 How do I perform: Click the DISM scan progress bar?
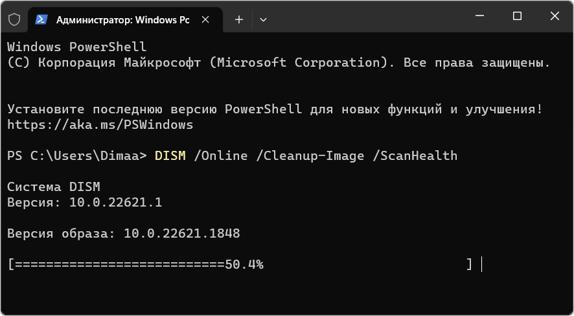[240, 264]
